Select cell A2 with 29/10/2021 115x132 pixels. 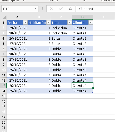[17, 28]
